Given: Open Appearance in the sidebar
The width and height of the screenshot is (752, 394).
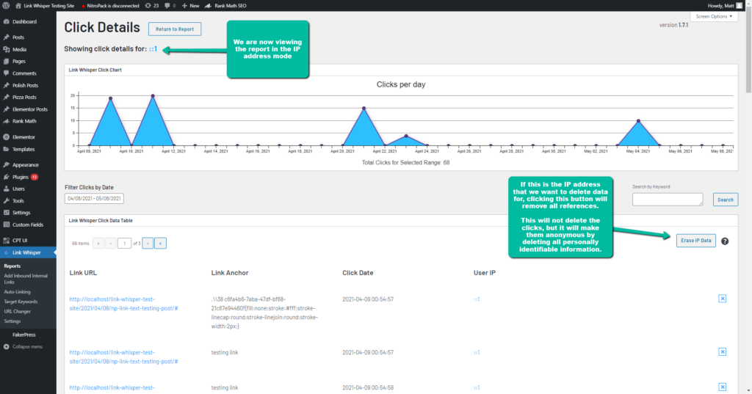Looking at the screenshot, I should 26,165.
